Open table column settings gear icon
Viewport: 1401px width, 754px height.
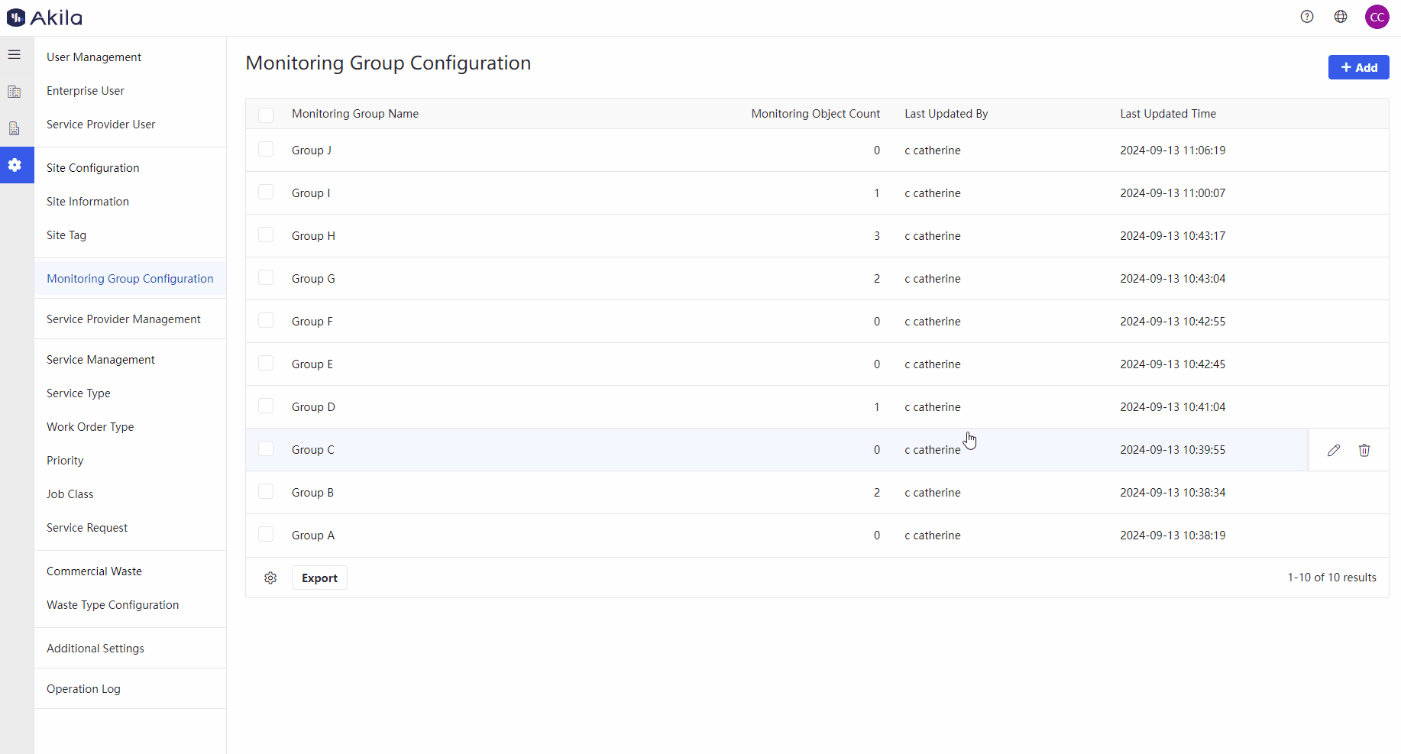pos(270,578)
